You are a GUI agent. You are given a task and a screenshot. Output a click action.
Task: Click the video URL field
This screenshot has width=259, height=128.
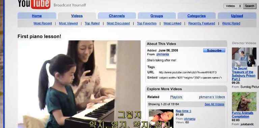click(x=188, y=72)
